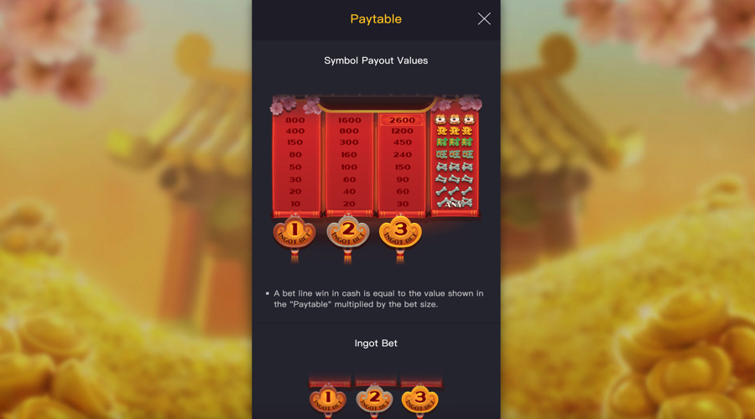Close the Paytable panel with the X
This screenshot has width=755, height=419.
(484, 18)
